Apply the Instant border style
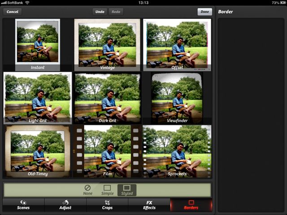Viewport: 287px width, 215px height. coord(38,45)
